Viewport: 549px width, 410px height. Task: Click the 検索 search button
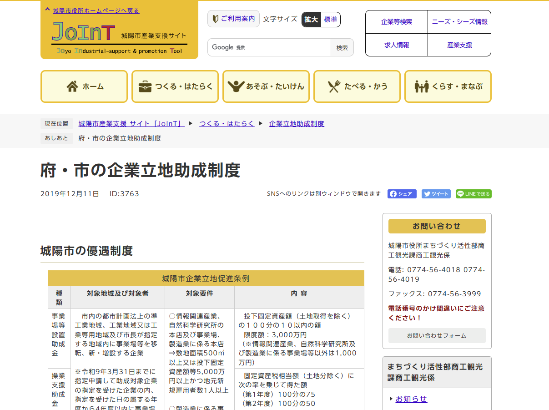(x=342, y=47)
